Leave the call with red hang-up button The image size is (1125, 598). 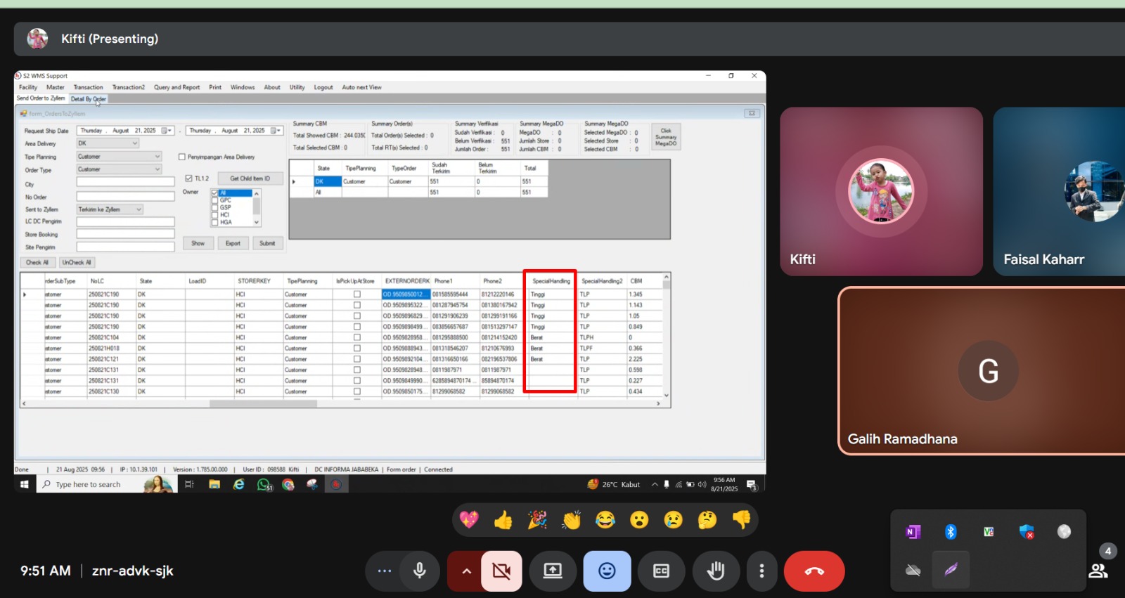tap(814, 571)
